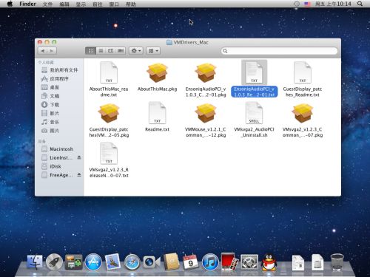Open the Help menu in menu bar
Image resolution: width=370 pixels, height=277 pixels.
click(x=131, y=4)
